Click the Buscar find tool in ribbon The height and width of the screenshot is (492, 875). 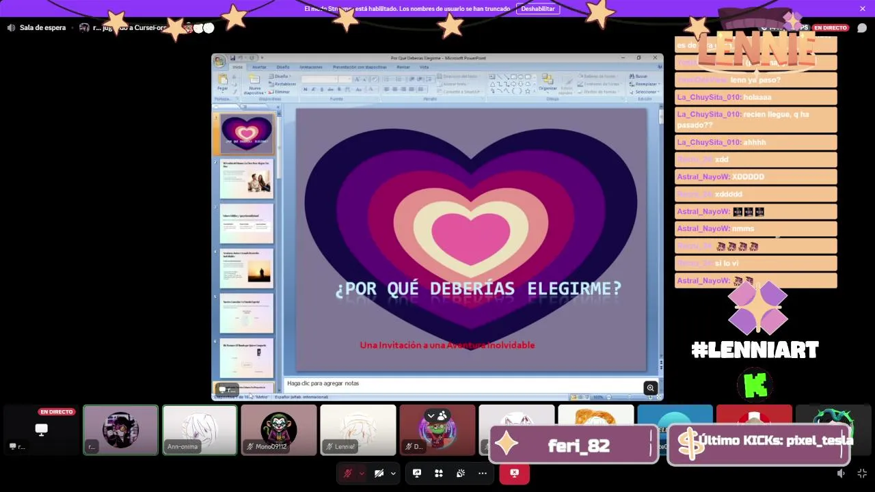point(638,77)
